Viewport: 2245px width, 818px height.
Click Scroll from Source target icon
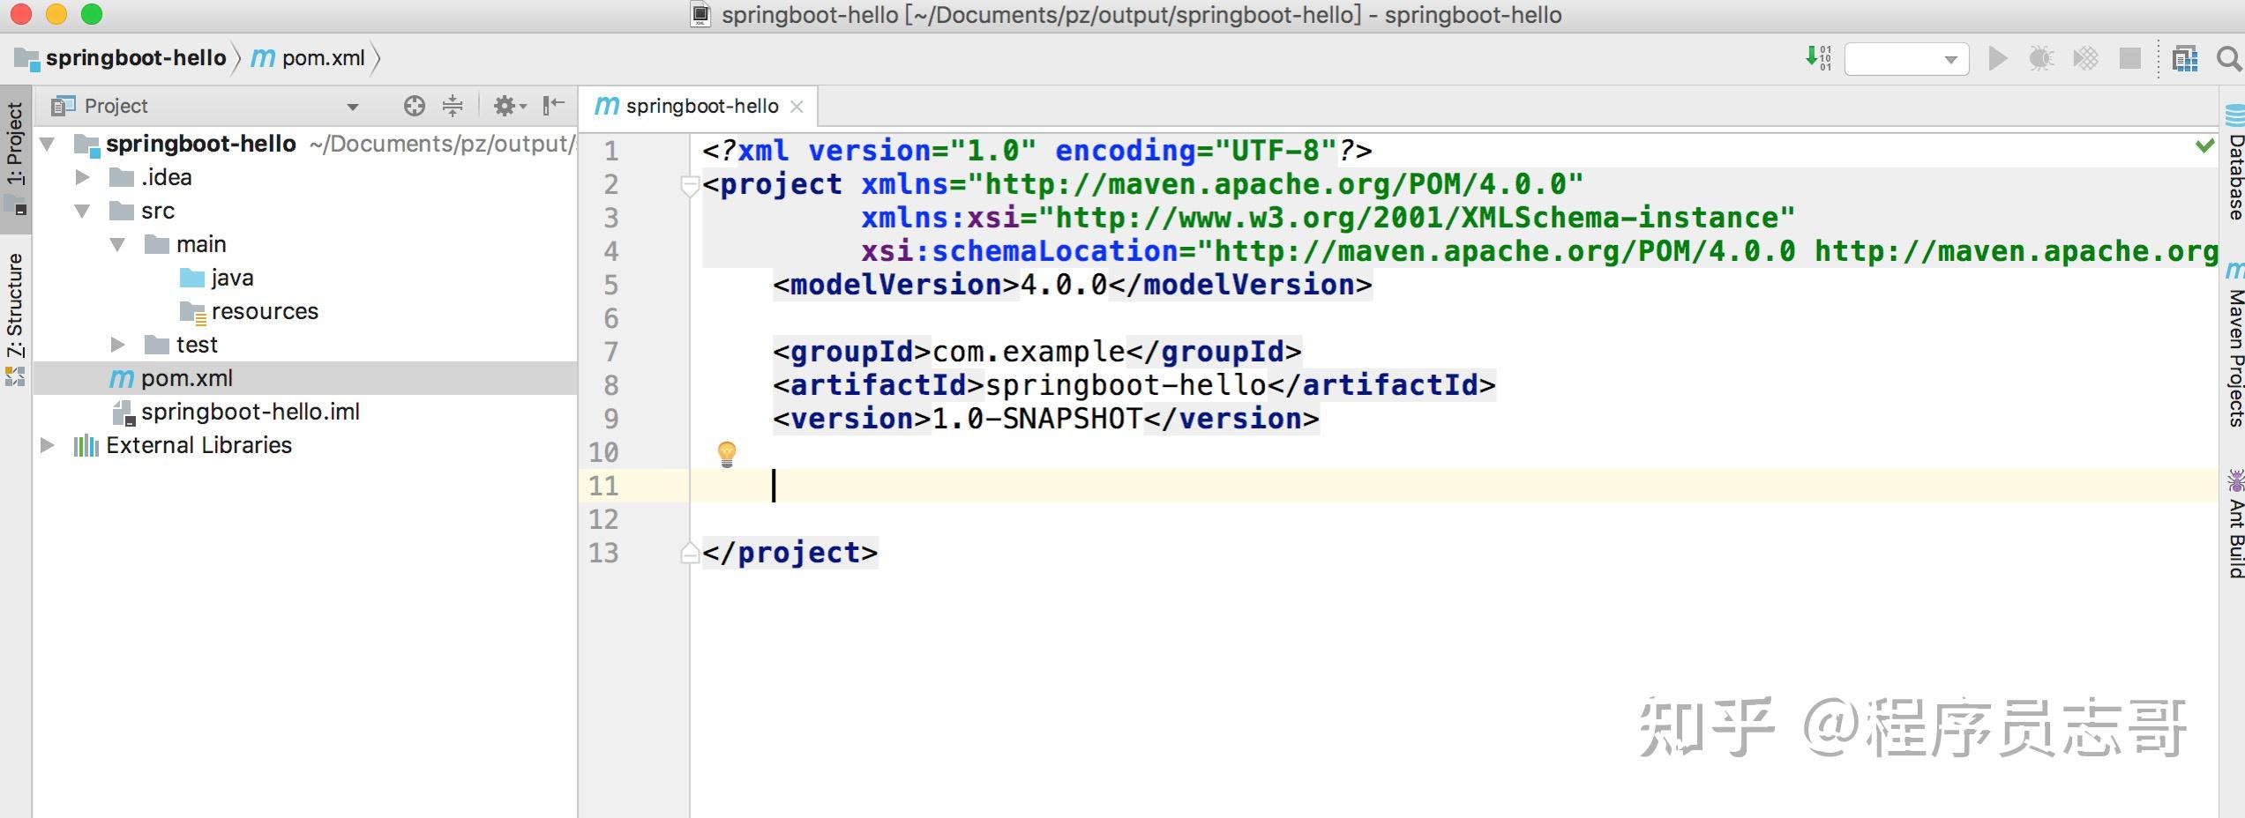coord(415,106)
